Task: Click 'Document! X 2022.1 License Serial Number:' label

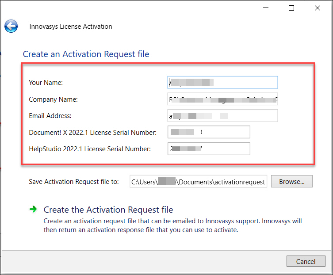Action: (x=93, y=133)
